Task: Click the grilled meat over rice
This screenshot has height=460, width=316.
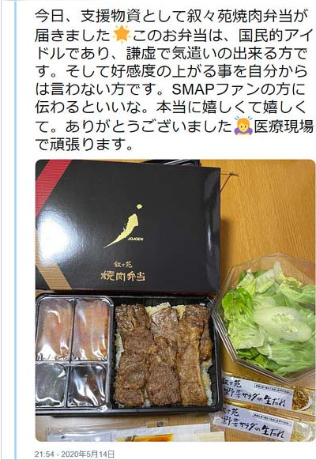Action: coord(163,353)
